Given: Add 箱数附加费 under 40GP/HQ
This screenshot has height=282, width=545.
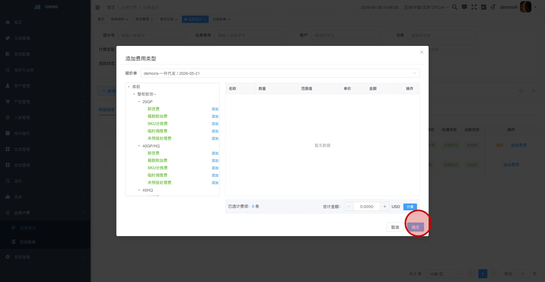Looking at the screenshot, I should pos(215,161).
